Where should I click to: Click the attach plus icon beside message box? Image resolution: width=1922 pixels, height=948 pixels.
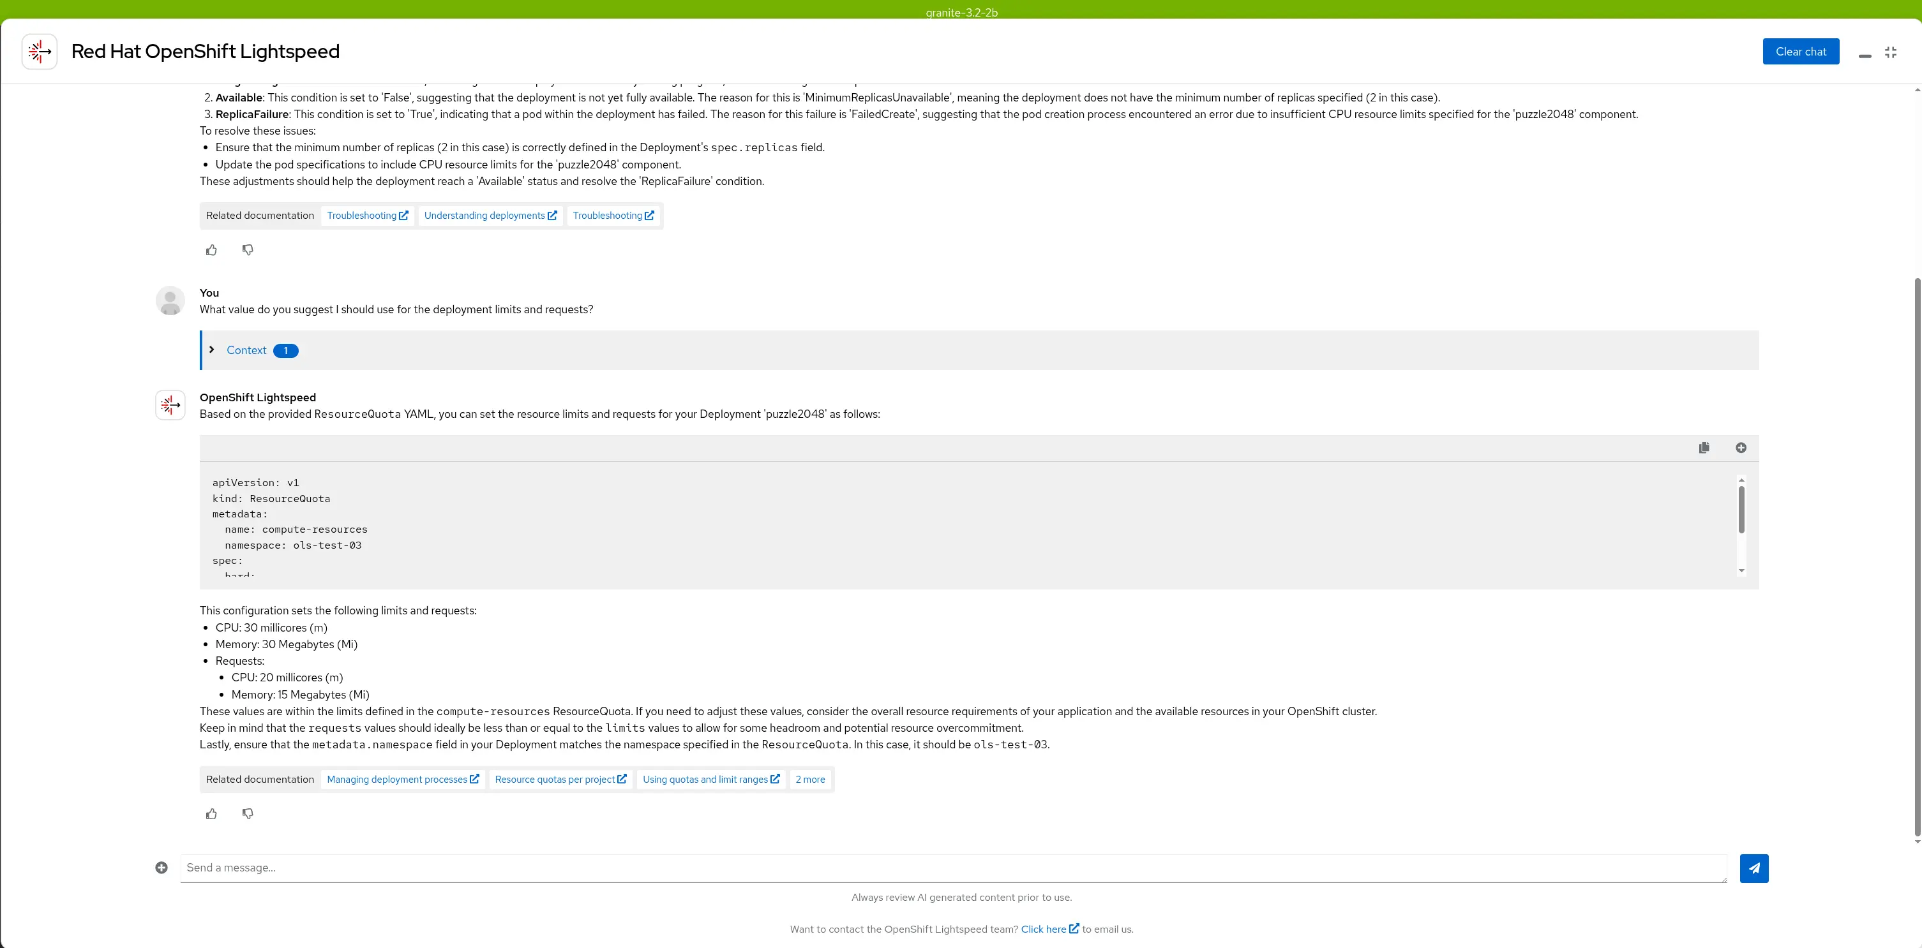(161, 868)
